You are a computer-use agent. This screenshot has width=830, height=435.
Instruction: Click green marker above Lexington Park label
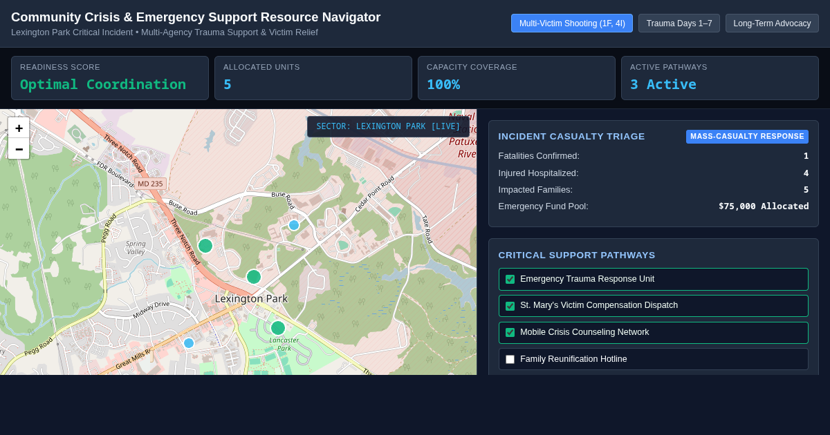[254, 277]
